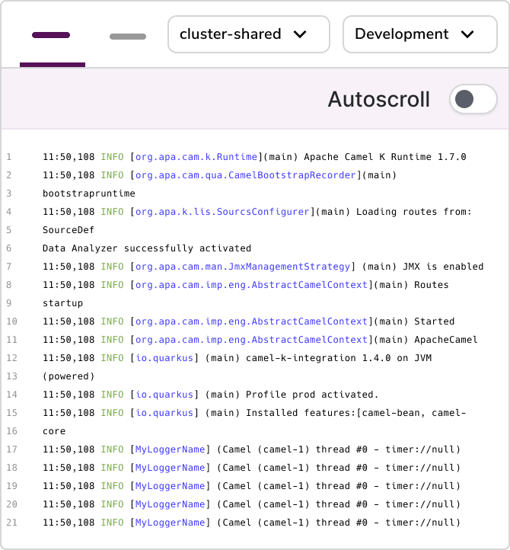Screen dimensions: 510x550
Task: Select the active purple-underlined tab
Action: (52, 36)
